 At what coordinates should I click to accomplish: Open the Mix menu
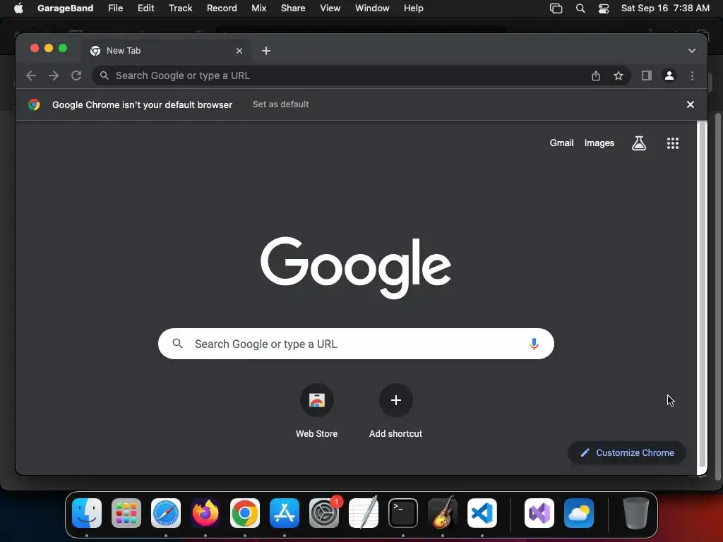258,8
